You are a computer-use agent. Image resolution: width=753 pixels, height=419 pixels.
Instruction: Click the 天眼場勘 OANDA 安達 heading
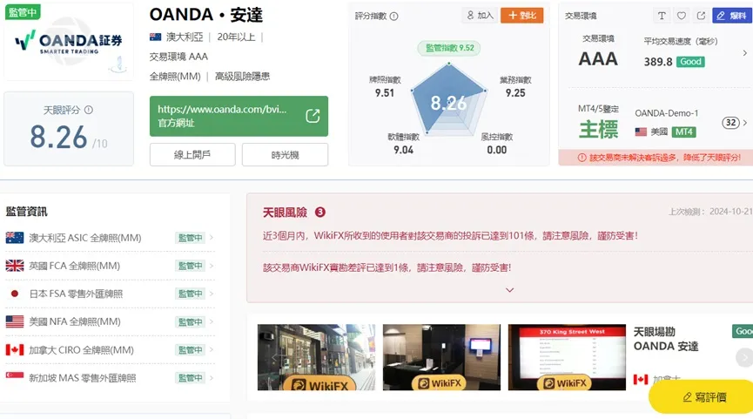click(666, 339)
